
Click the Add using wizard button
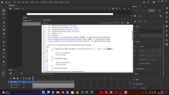pyautogui.click(x=106, y=23)
